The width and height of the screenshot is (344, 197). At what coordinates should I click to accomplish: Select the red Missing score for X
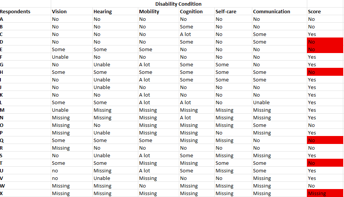coord(325,193)
